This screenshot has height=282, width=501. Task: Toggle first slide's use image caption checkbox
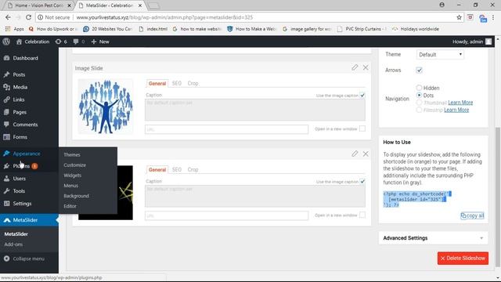click(x=362, y=96)
